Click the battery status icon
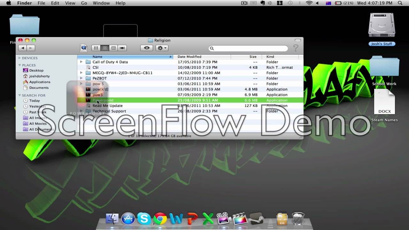The image size is (409, 230). pos(338,3)
